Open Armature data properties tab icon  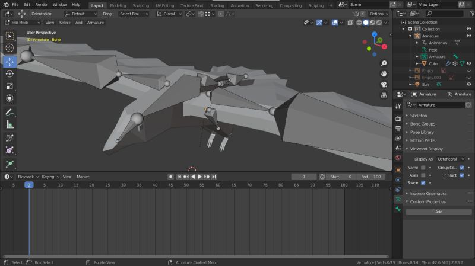tap(398, 199)
